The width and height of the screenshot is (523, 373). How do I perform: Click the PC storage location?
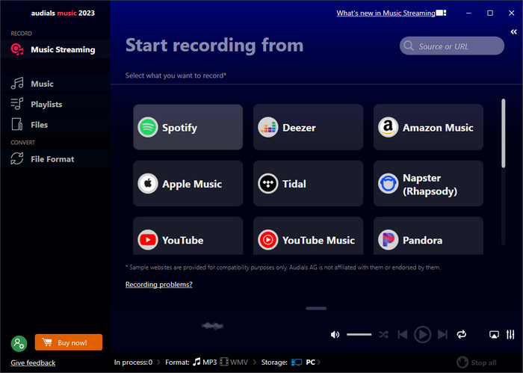point(311,363)
